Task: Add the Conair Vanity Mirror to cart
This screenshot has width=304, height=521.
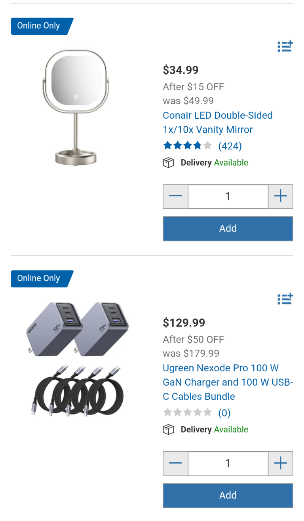Action: coord(228,228)
